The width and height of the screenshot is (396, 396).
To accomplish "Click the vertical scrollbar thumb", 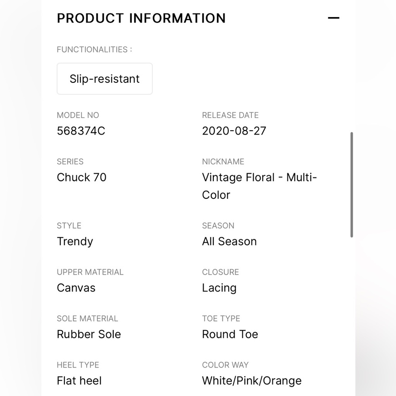I will pos(352,185).
